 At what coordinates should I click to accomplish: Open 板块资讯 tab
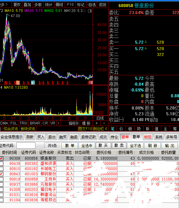[28, 129]
